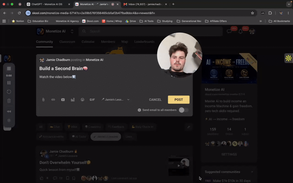Viewport: 293px width, 183px height.
Task: Open the Don't Overwhelm Yourself post
Action: (65, 162)
